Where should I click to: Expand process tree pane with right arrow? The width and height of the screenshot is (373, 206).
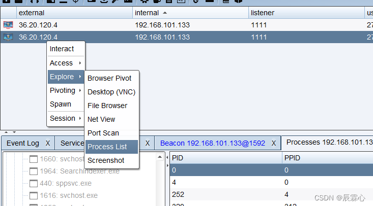167,165
